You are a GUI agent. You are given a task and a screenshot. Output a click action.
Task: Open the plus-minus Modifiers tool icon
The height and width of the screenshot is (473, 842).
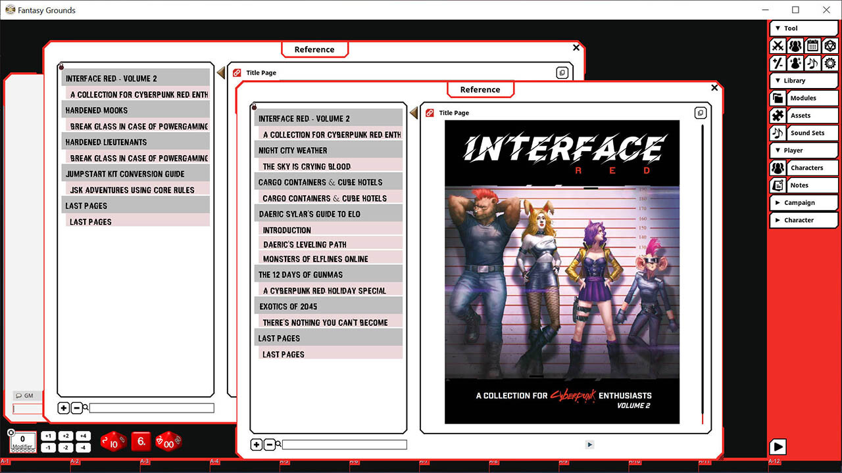click(x=778, y=63)
